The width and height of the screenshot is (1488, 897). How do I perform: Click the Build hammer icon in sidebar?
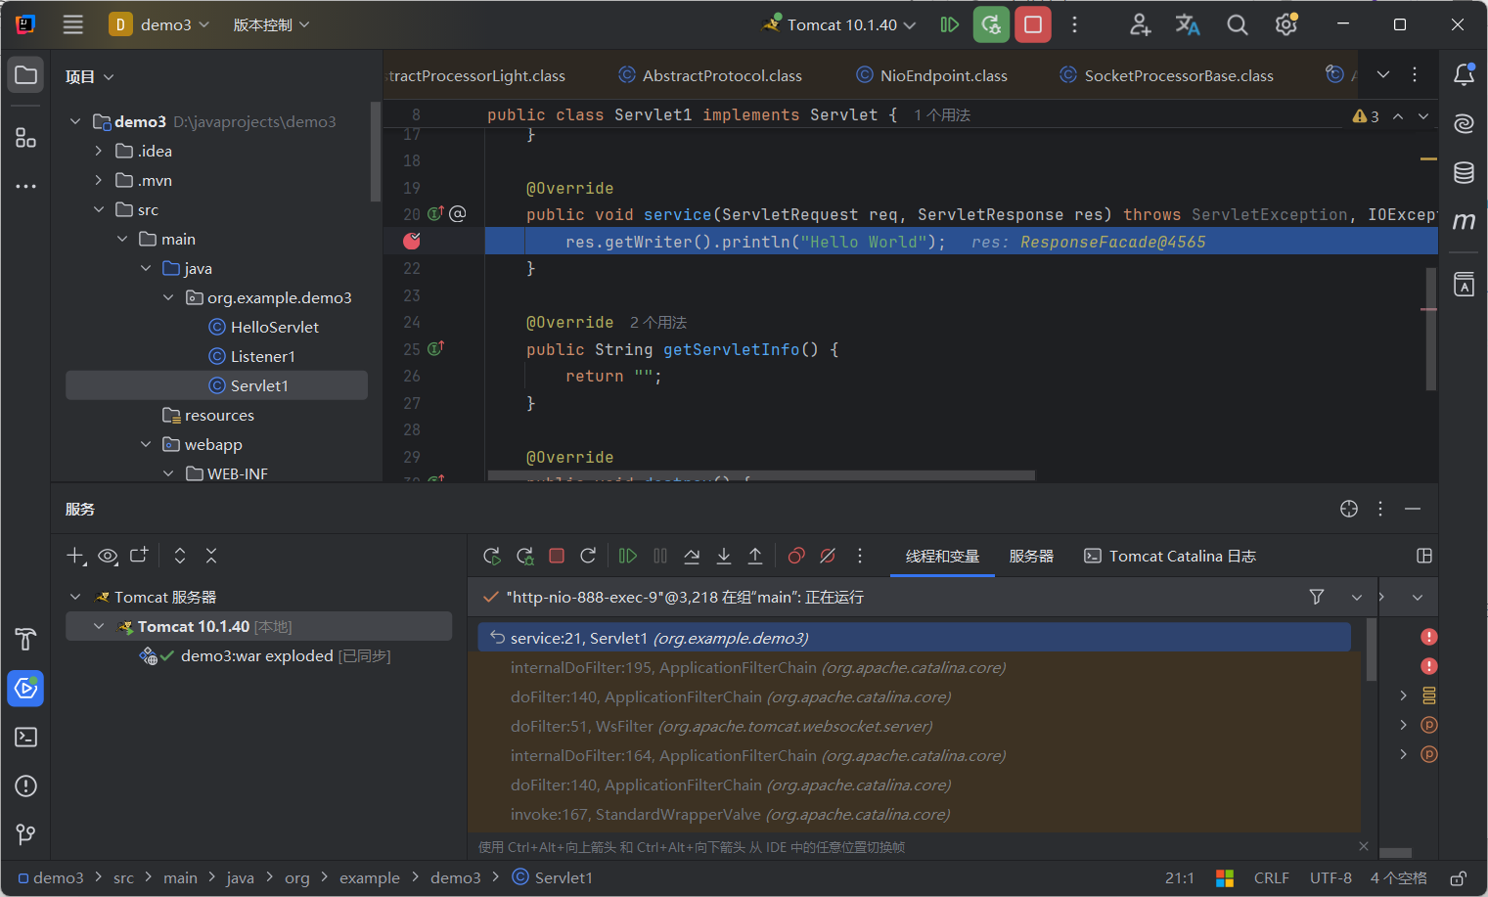(24, 639)
